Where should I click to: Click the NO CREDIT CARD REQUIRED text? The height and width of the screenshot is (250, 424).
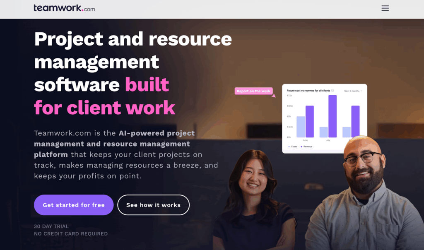tap(71, 233)
